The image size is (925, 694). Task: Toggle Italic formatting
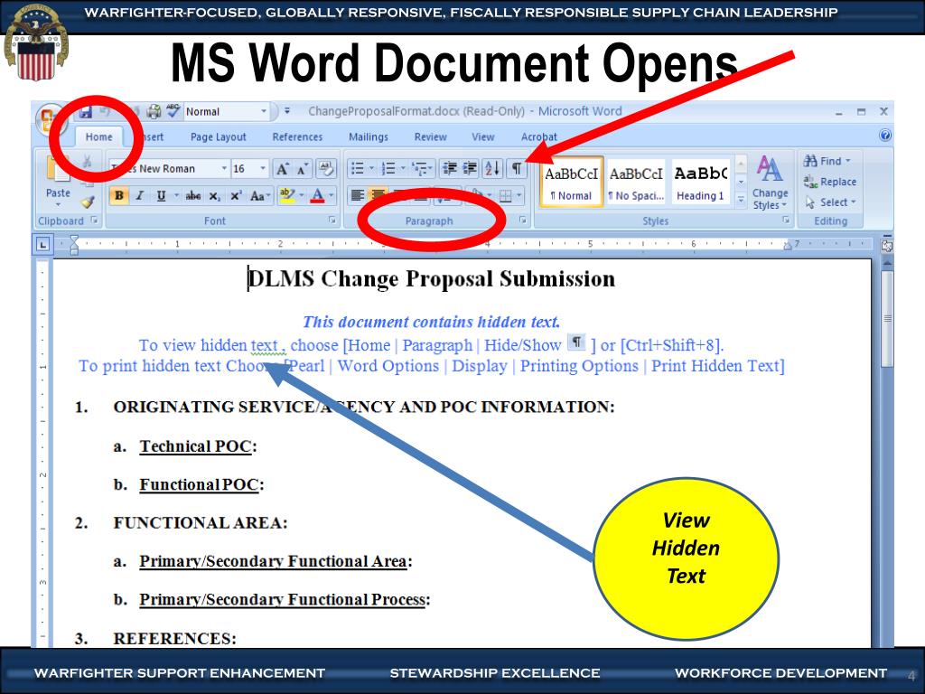(140, 196)
